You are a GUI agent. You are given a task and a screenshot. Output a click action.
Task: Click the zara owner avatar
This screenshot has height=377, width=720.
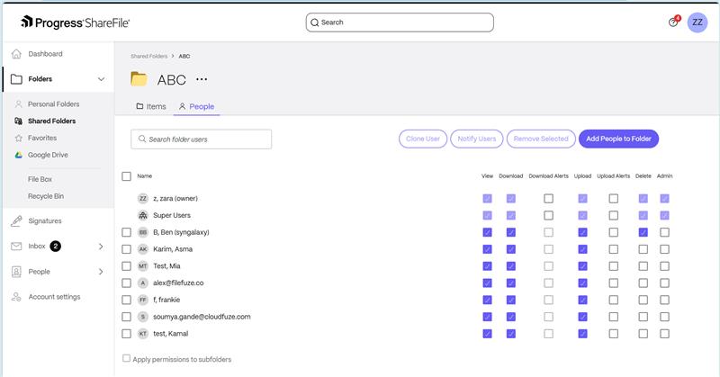coord(143,198)
